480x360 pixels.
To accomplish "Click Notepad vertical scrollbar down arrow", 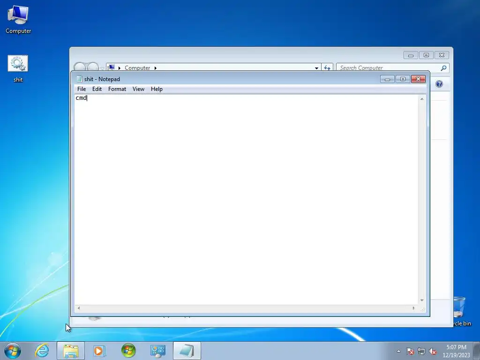I will tap(422, 300).
